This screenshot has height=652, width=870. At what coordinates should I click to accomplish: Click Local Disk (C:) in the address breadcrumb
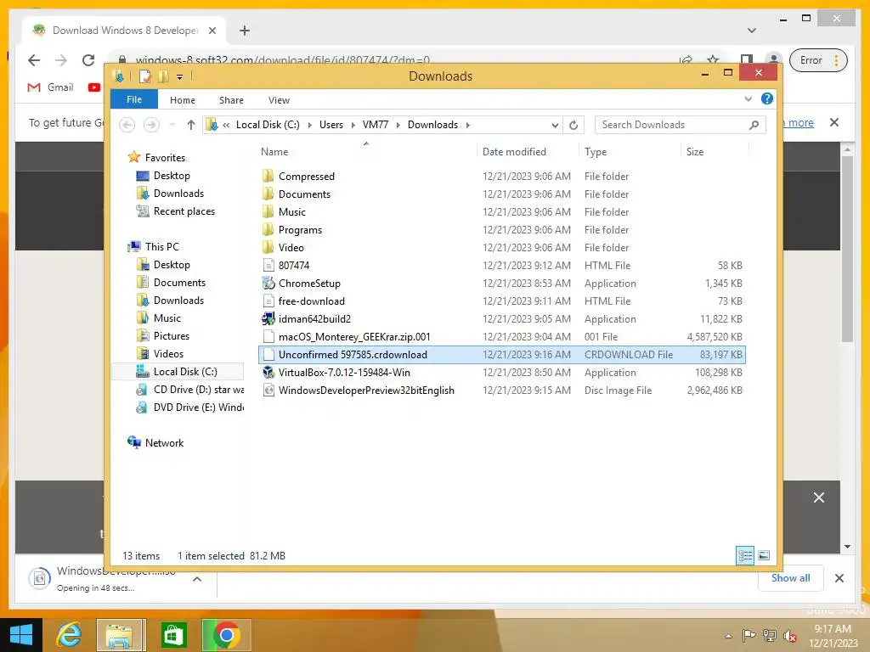[x=268, y=125]
